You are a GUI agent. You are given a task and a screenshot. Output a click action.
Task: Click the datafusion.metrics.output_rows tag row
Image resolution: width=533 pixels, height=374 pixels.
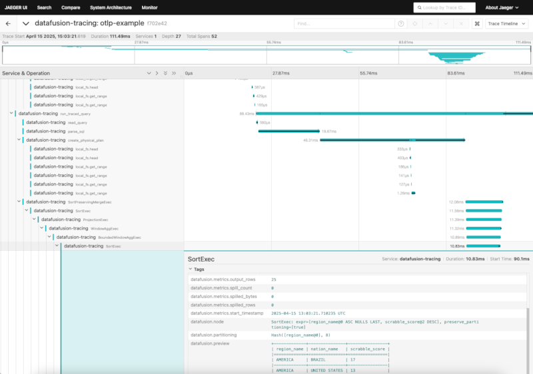(357, 280)
